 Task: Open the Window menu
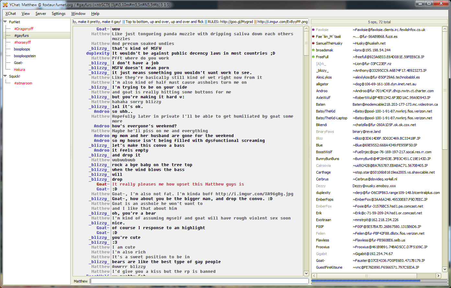[x=78, y=14]
